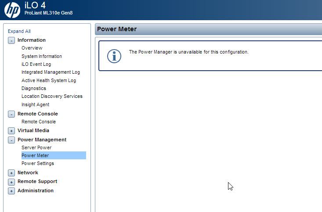Open the Overview page
Screen dimensions: 322x212
32,48
